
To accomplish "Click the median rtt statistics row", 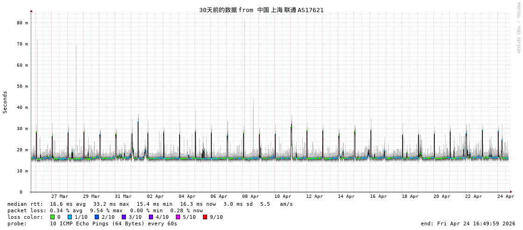I will point(149,204).
